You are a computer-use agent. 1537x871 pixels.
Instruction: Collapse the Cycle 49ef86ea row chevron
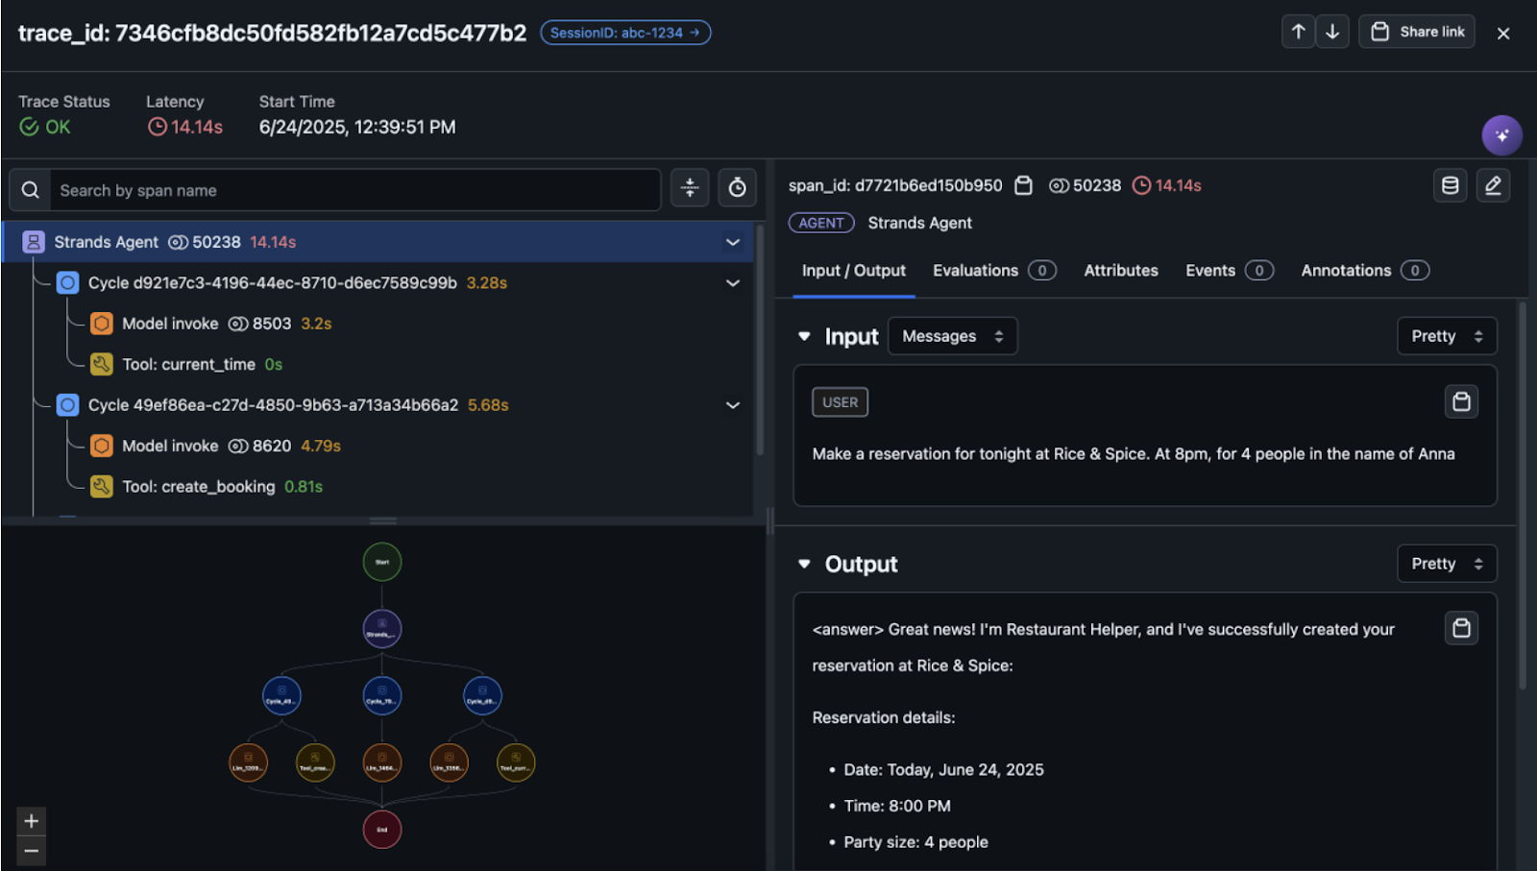click(733, 405)
